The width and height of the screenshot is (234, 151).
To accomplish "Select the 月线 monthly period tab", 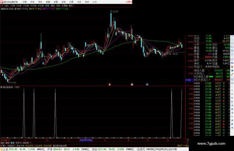I will coord(58,6).
